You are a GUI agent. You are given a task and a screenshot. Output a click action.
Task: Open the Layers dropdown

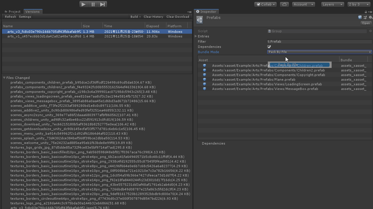(332, 4)
